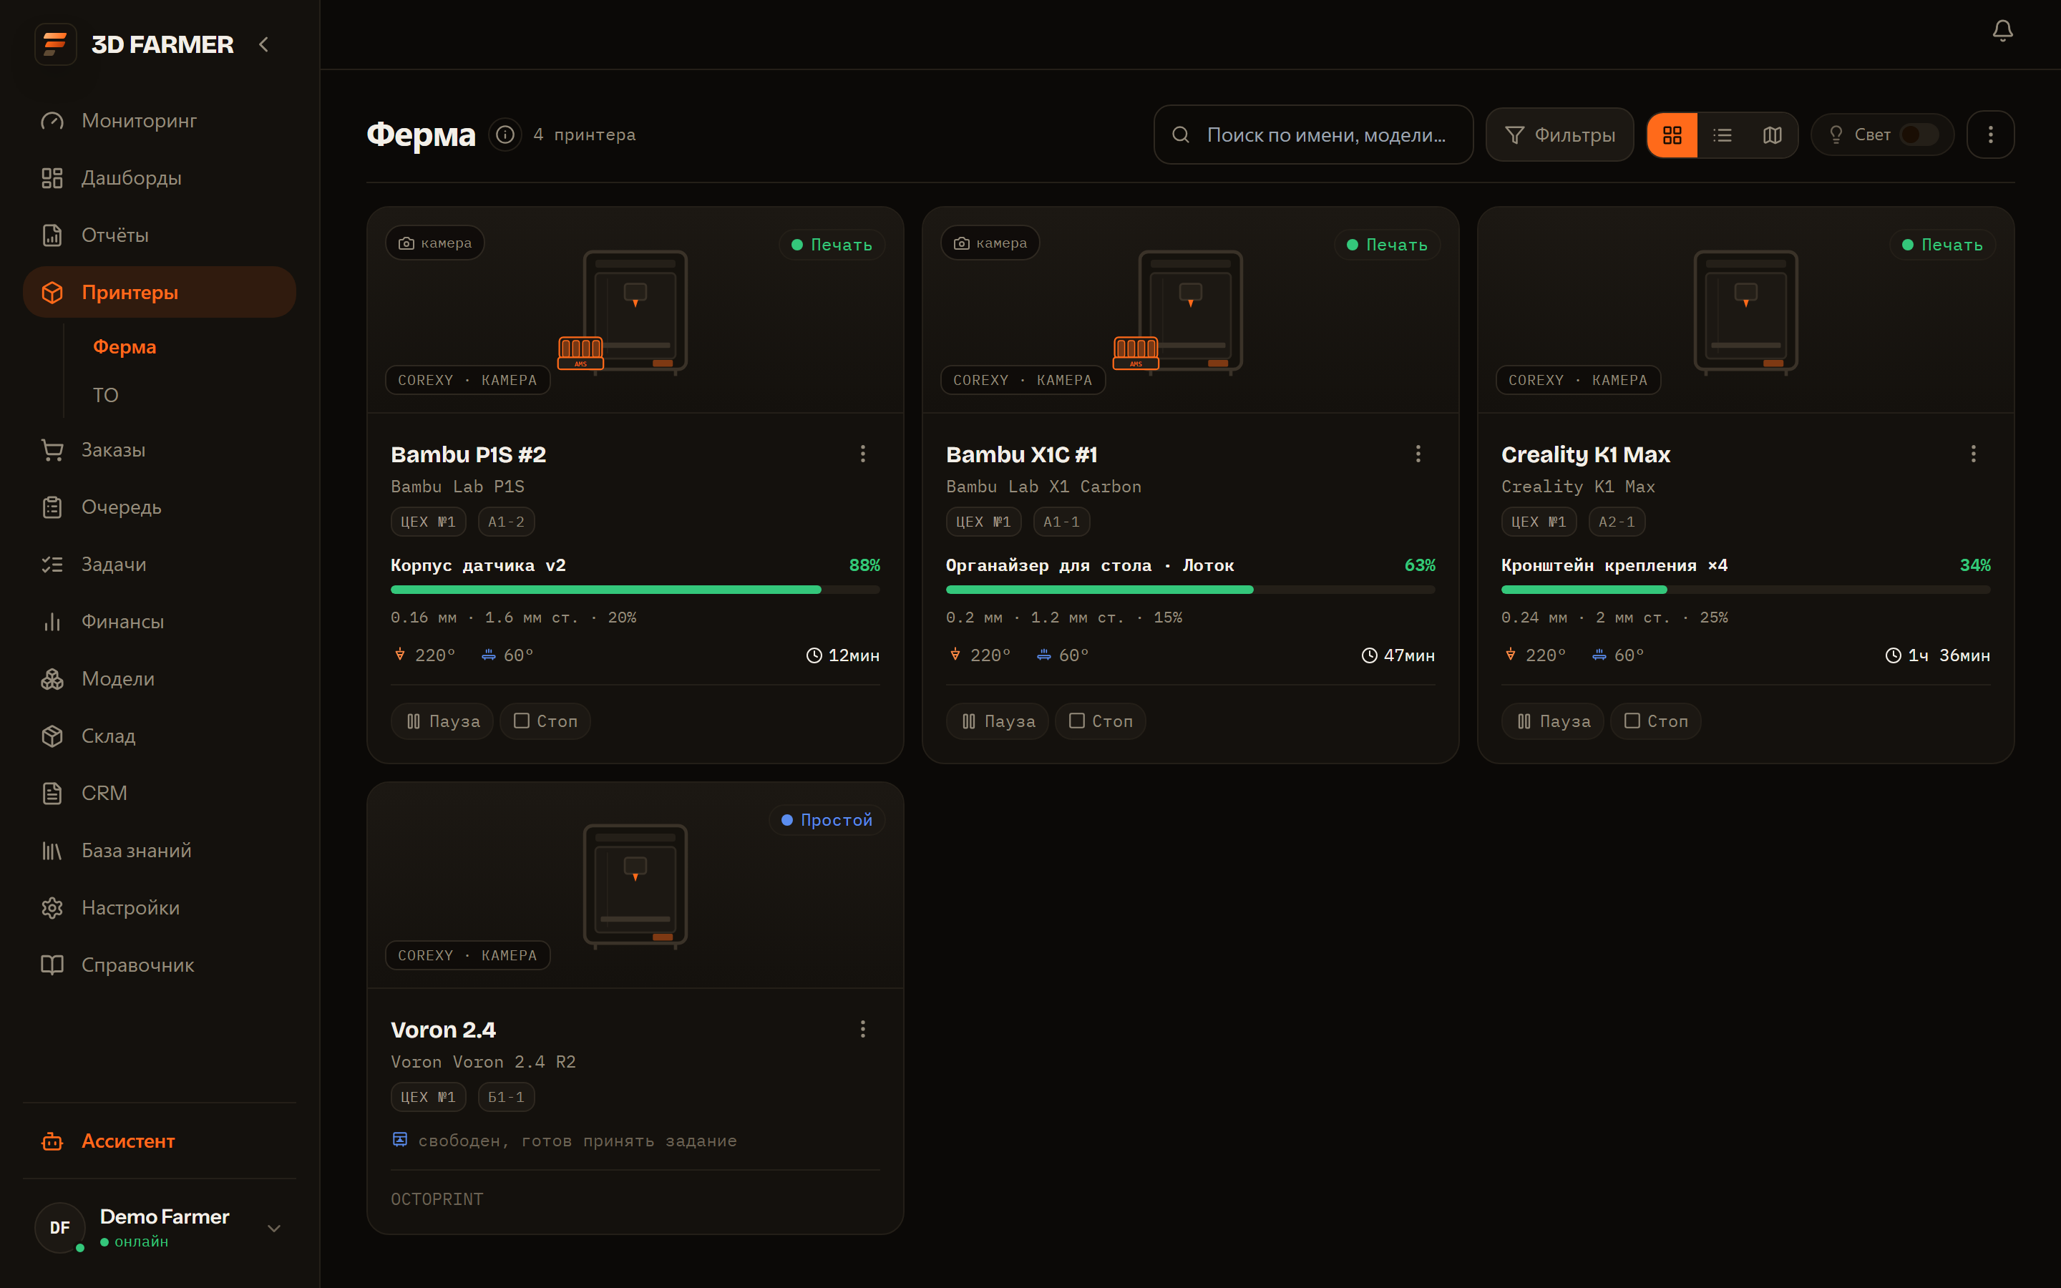Click the Модели icon in sidebar
The image size is (2061, 1288).
point(52,679)
